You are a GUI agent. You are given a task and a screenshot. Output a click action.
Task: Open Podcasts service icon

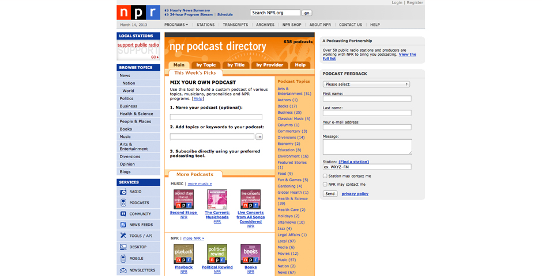(x=123, y=202)
